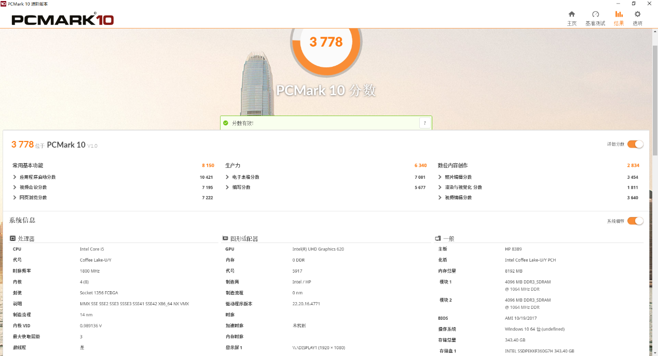Click the 8 150 essentials score
Screen dimensions: 658x356
(208, 165)
